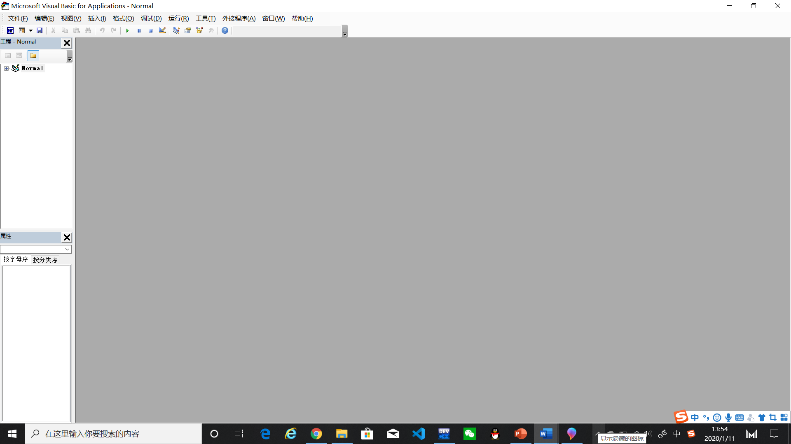The image size is (791, 444).
Task: Click the Reset (stop) toolbar icon
Action: 150,30
